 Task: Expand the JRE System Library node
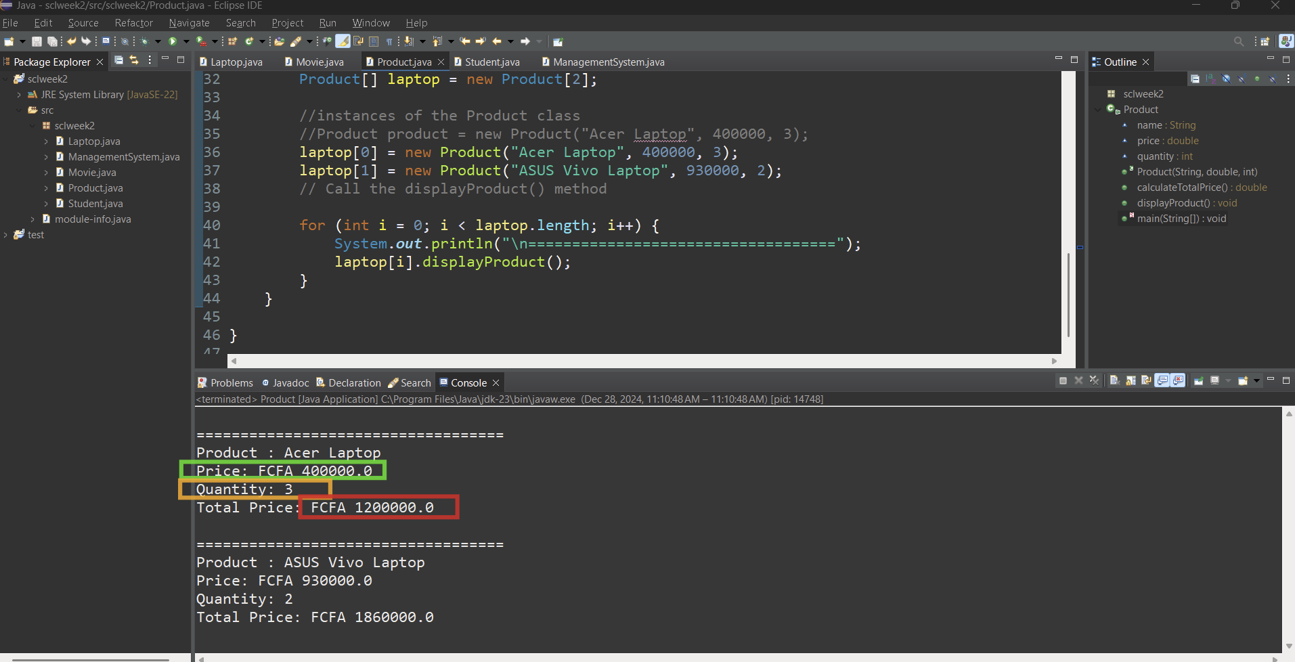(19, 95)
